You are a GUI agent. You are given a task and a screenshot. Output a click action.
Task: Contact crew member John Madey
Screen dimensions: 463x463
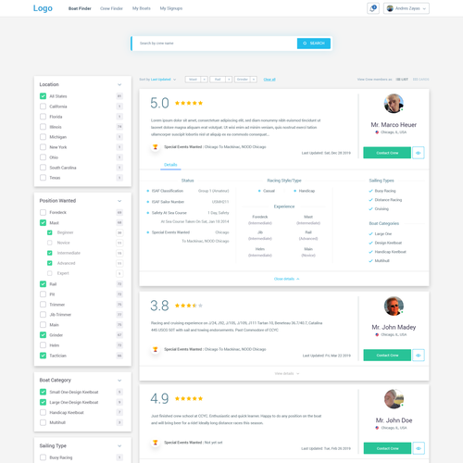pyautogui.click(x=387, y=356)
